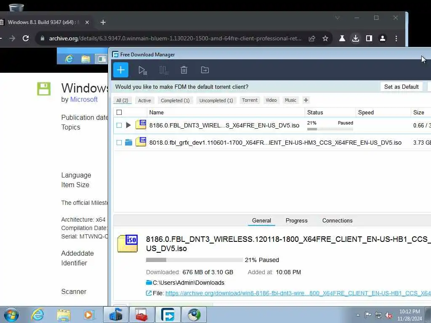The height and width of the screenshot is (323, 431).
Task: Click the progress bar in the details panel
Action: coord(194,260)
